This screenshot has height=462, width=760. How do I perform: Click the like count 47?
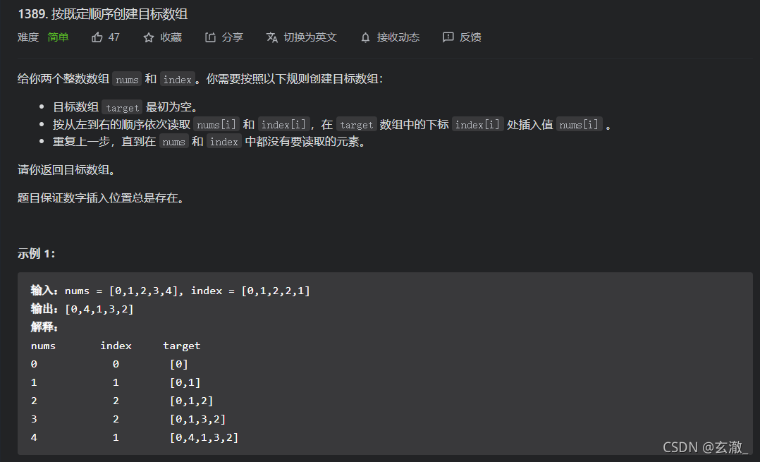click(114, 37)
